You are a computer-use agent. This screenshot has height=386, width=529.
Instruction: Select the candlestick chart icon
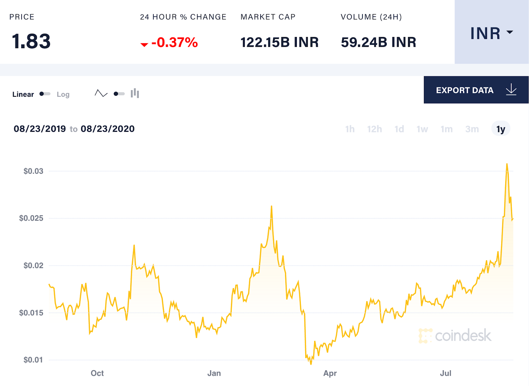135,94
